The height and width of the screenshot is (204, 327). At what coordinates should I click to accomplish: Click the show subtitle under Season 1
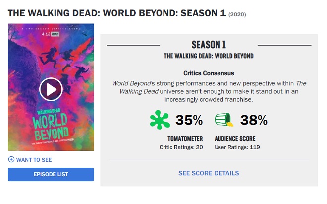tap(209, 56)
